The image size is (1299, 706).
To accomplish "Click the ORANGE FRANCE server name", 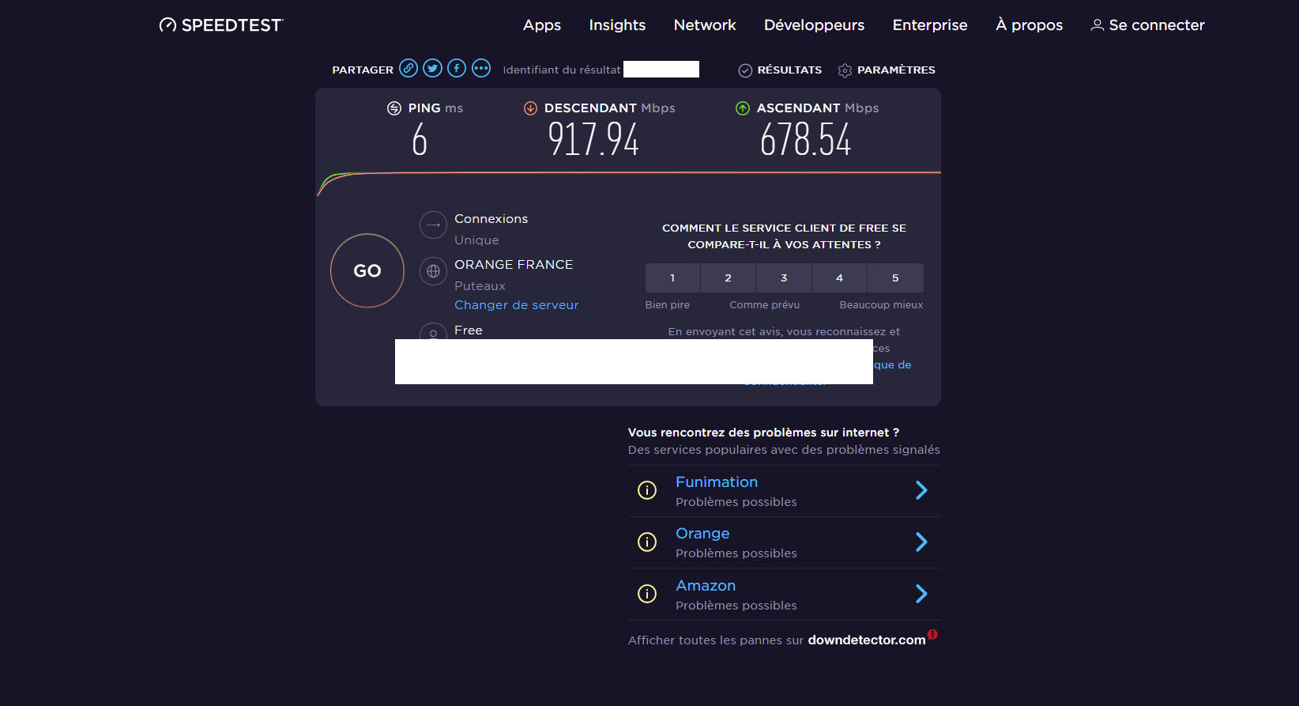I will point(514,265).
